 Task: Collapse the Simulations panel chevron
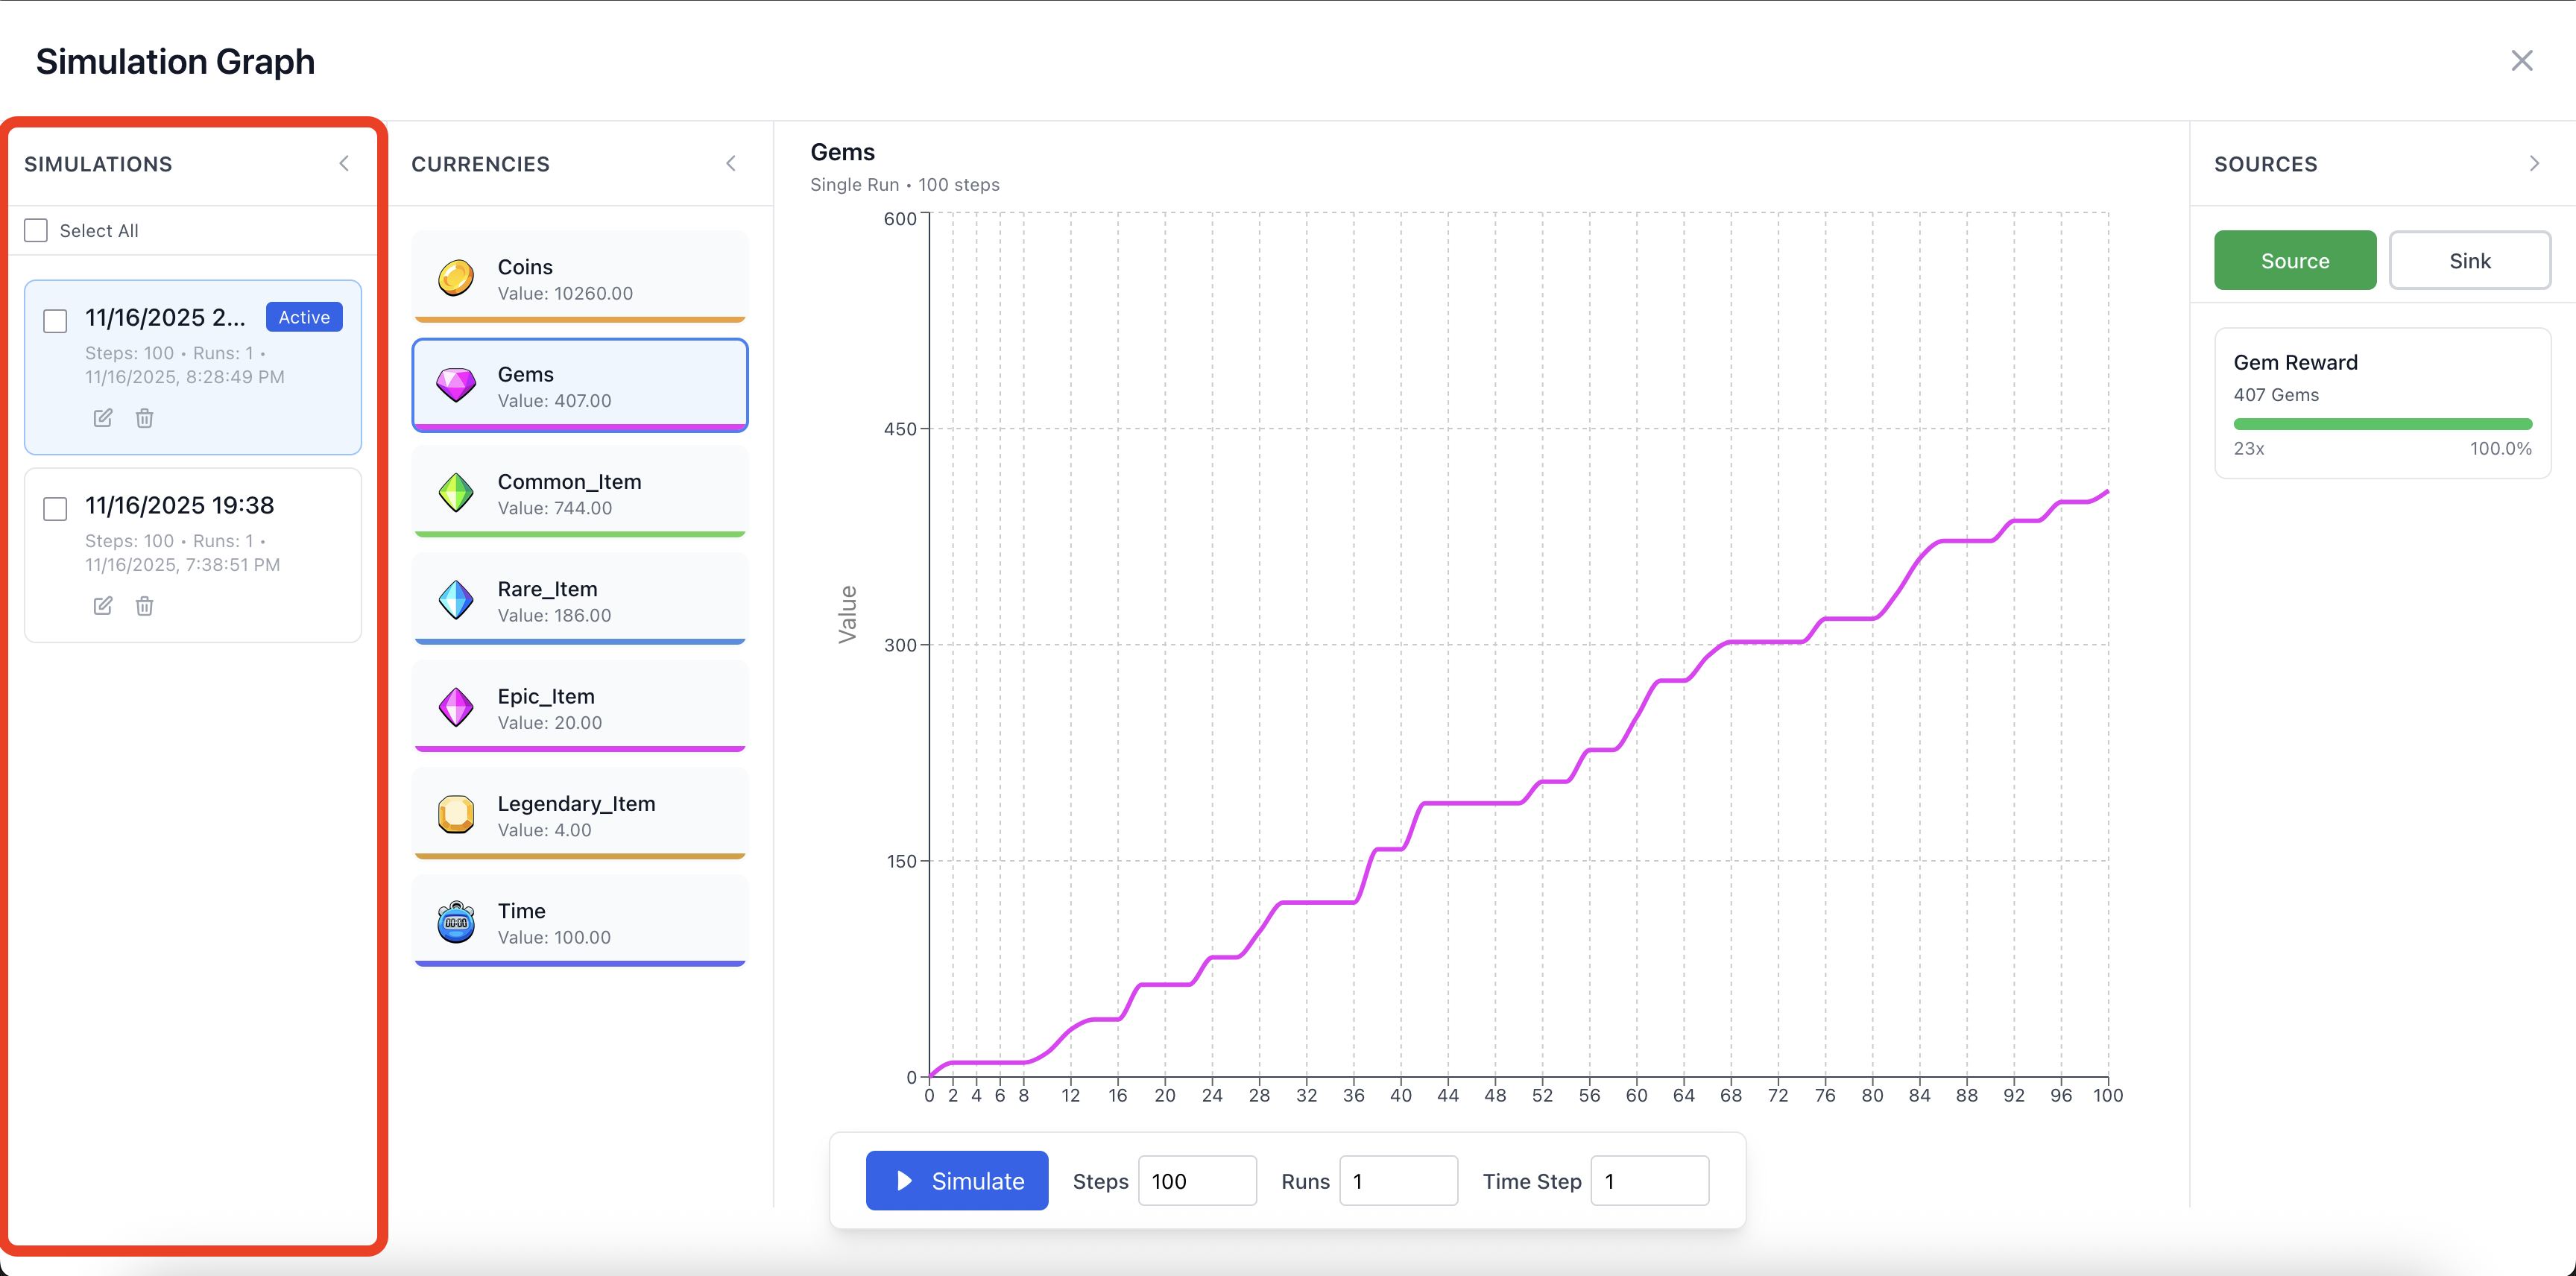pyautogui.click(x=344, y=164)
